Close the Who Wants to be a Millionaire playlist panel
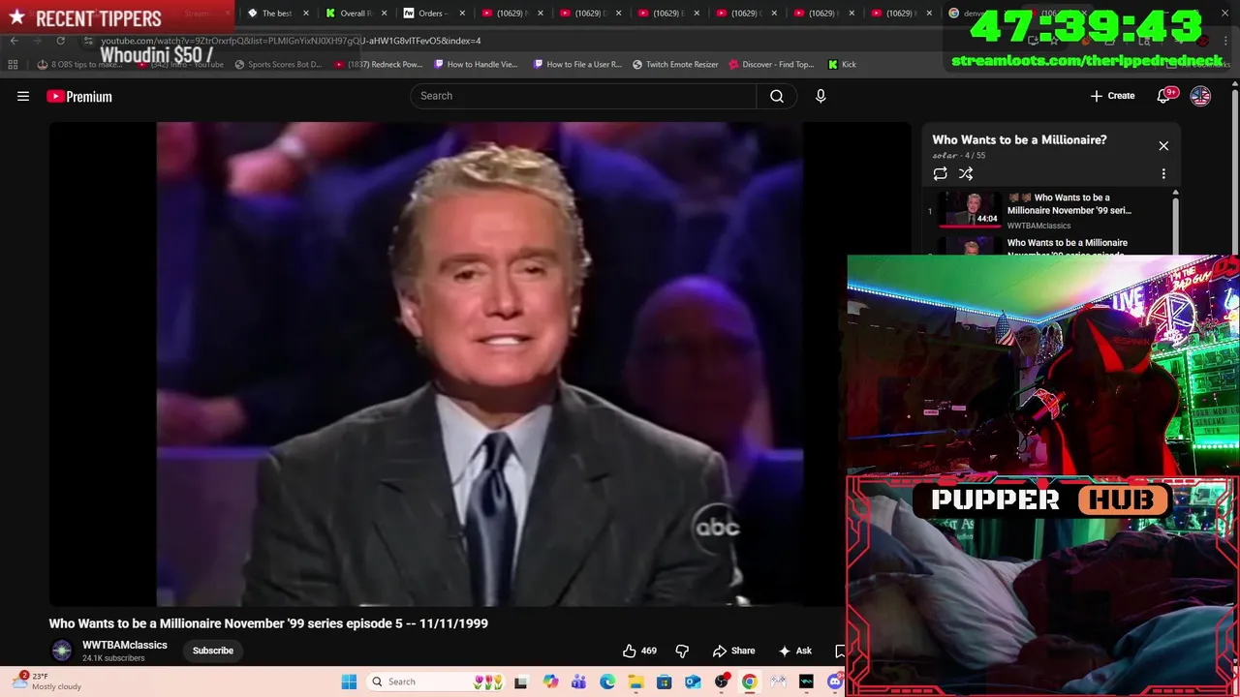Screen dimensions: 1240x697 coord(1163,146)
